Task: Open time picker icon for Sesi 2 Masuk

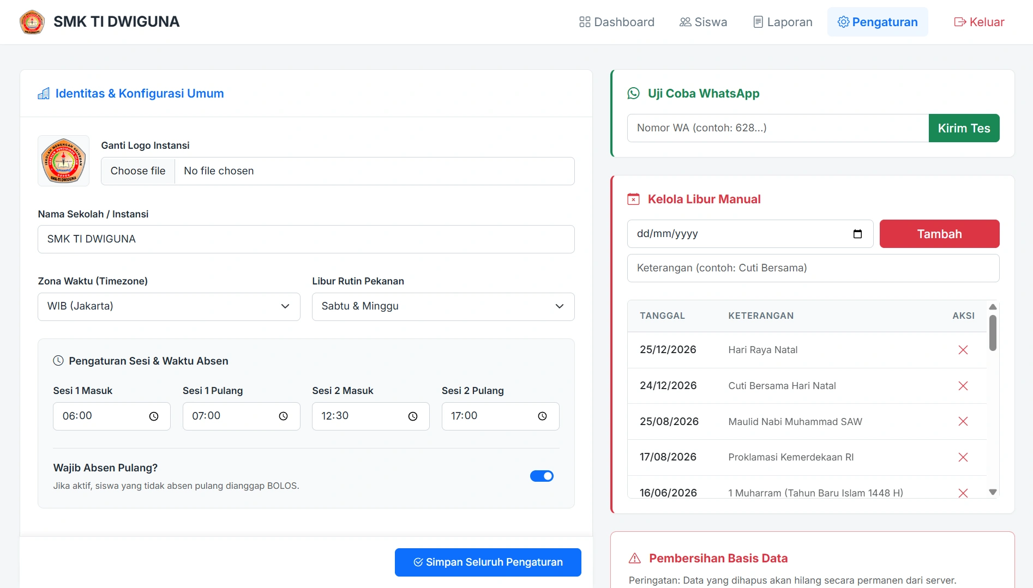Action: [x=413, y=416]
